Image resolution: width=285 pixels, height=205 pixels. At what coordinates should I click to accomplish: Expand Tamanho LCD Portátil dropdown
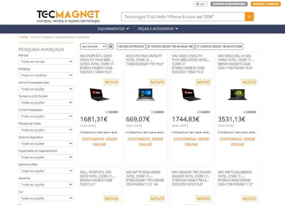46,102
